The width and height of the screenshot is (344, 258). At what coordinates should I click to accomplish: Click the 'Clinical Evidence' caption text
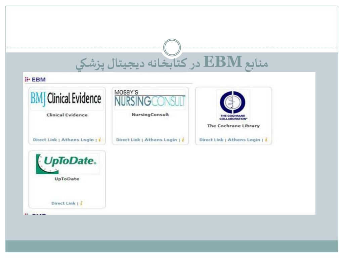click(67, 115)
